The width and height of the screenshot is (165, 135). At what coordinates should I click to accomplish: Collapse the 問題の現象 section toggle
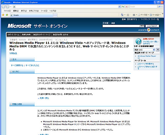click(x=11, y=104)
